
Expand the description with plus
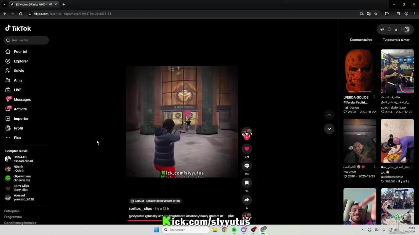click(x=231, y=216)
